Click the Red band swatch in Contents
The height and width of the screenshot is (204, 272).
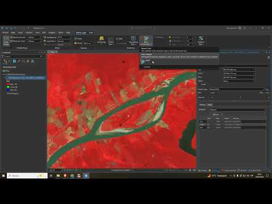click(x=8, y=84)
